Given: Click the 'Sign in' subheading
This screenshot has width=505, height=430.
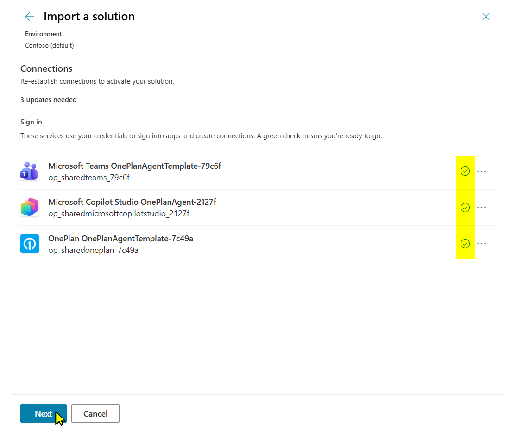Looking at the screenshot, I should pyautogui.click(x=31, y=122).
